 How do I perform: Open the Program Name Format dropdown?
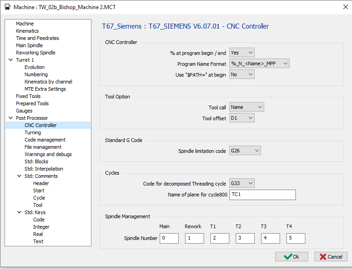point(259,64)
